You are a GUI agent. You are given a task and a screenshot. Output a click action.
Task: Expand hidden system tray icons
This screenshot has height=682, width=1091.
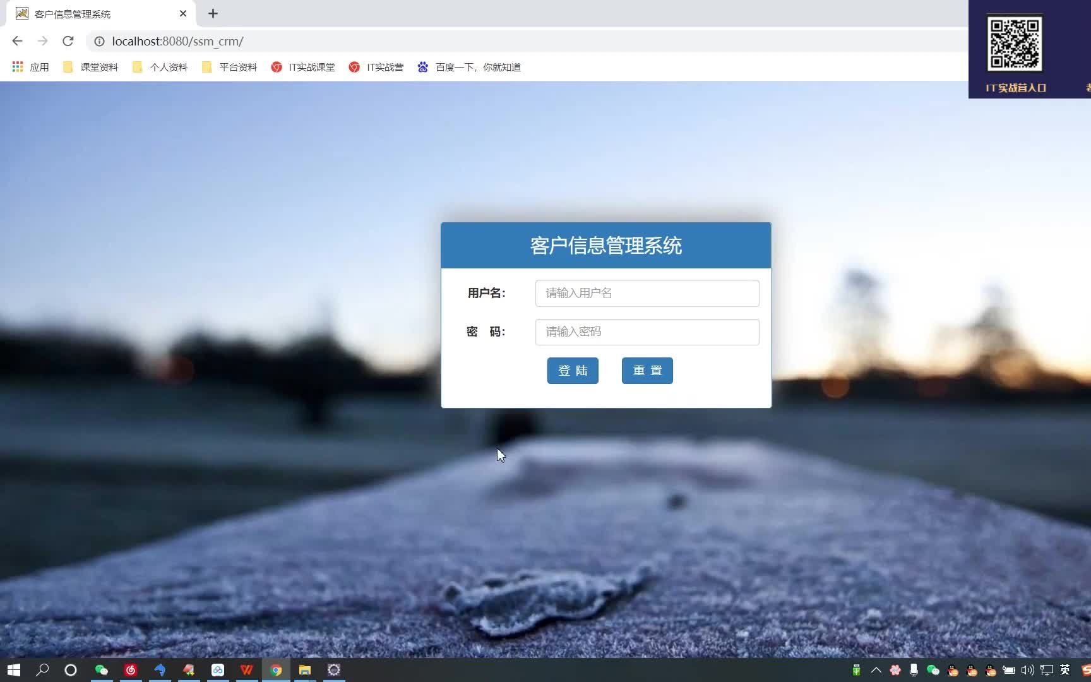[x=876, y=670]
